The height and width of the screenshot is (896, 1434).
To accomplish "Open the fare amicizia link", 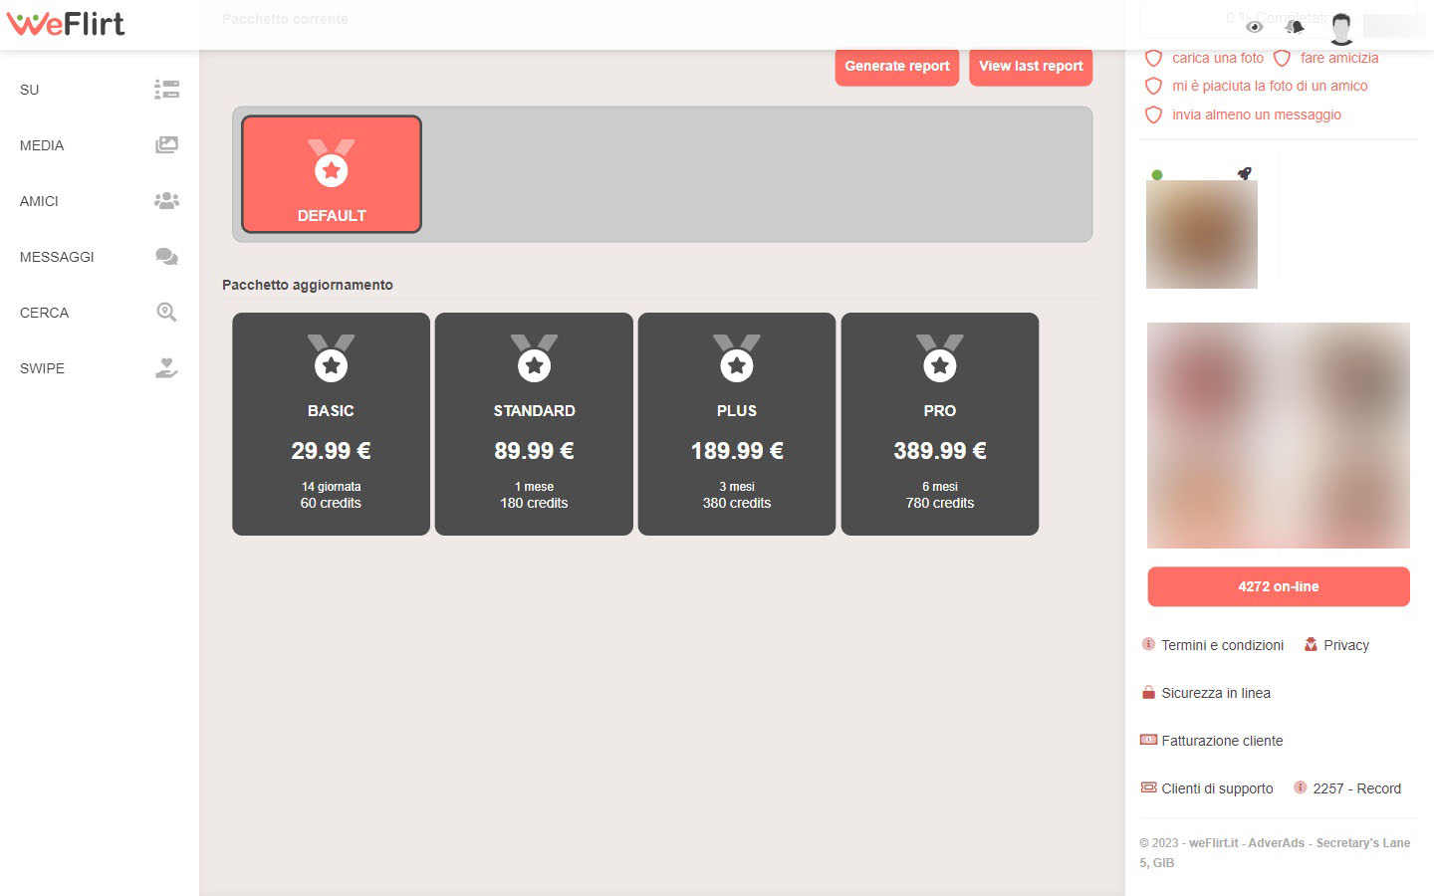I will pos(1339,58).
